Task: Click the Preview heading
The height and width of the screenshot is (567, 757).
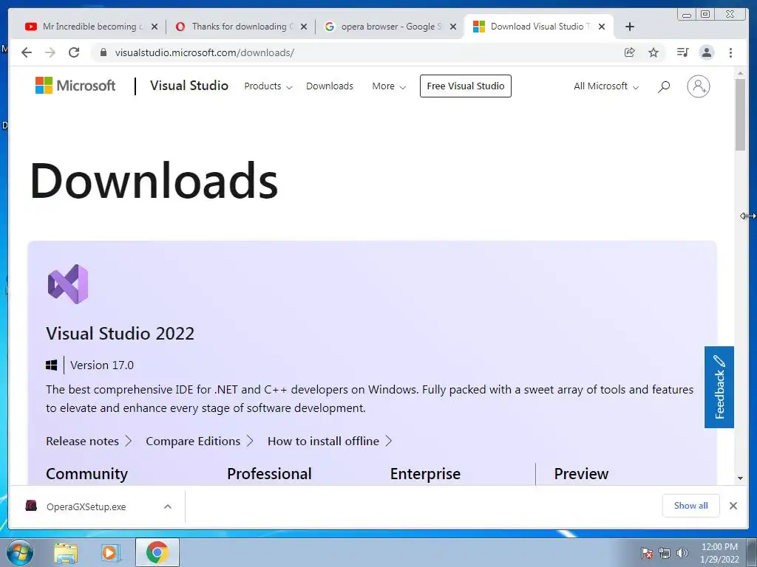Action: pos(581,474)
